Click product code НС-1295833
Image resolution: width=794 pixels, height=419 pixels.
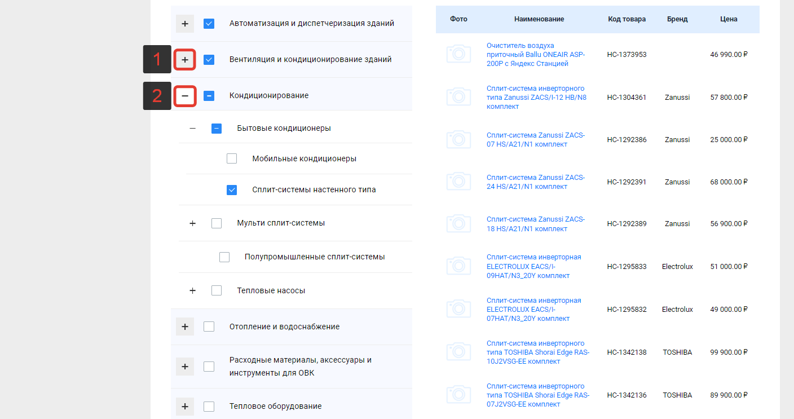click(x=627, y=267)
